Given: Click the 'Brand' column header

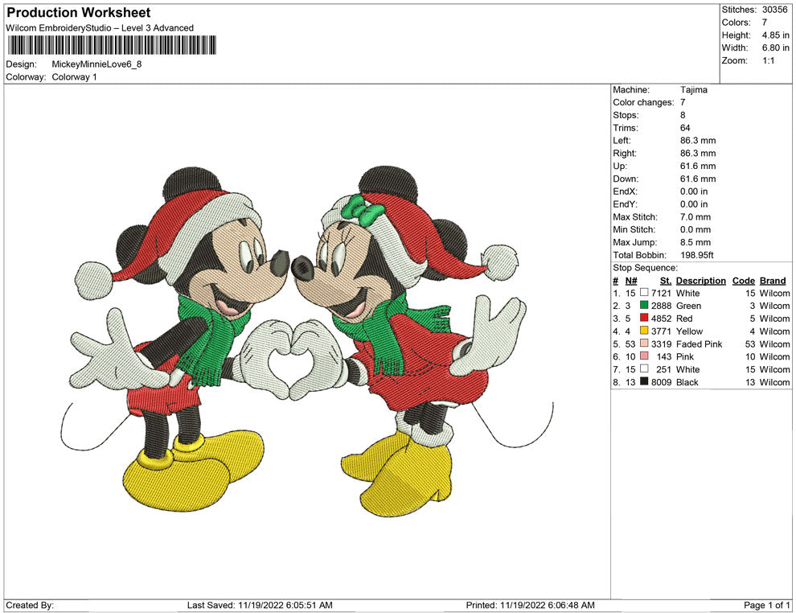Looking at the screenshot, I should [x=773, y=280].
